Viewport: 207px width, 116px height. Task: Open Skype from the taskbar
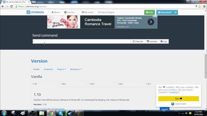[x=60, y=113]
